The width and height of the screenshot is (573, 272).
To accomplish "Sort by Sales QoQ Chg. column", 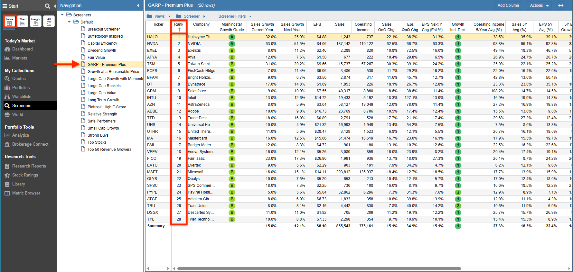I will [x=387, y=27].
